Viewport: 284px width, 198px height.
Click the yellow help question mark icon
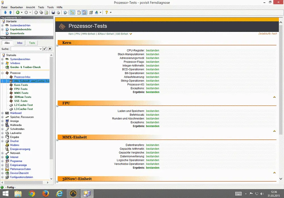click(x=106, y=12)
